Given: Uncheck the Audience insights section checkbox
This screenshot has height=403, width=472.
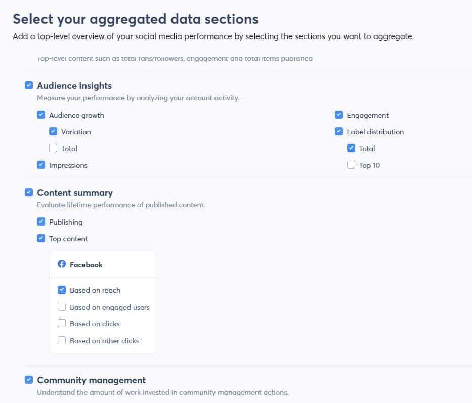Looking at the screenshot, I should (x=29, y=85).
